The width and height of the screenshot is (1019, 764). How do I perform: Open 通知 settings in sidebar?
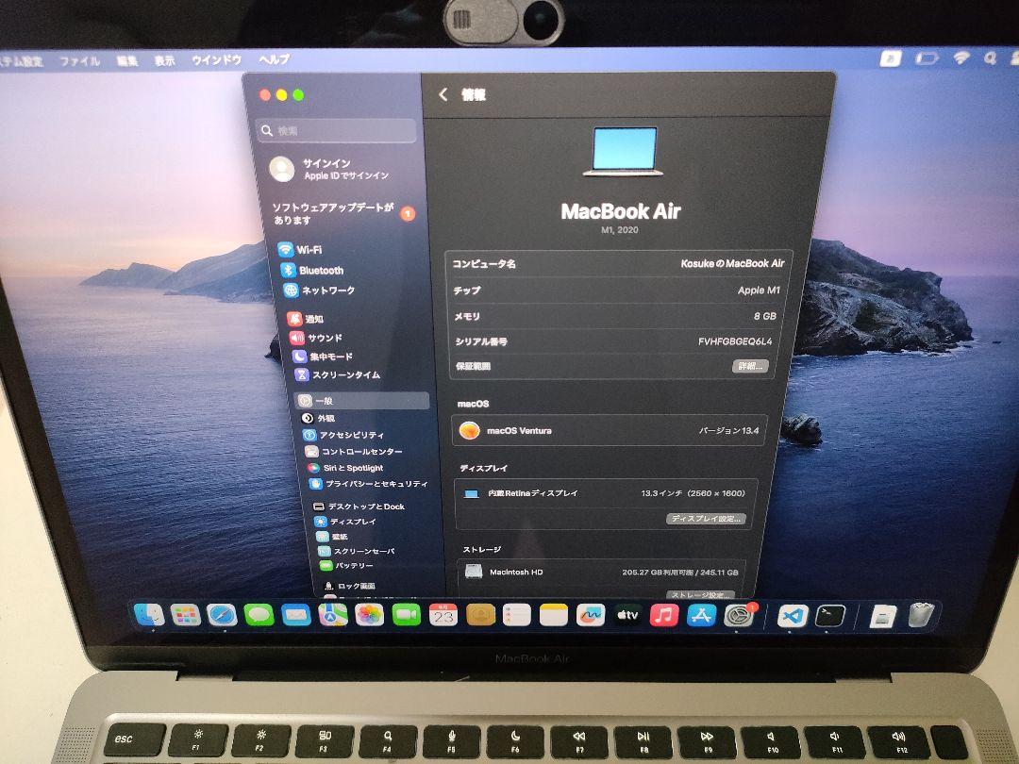[x=306, y=319]
